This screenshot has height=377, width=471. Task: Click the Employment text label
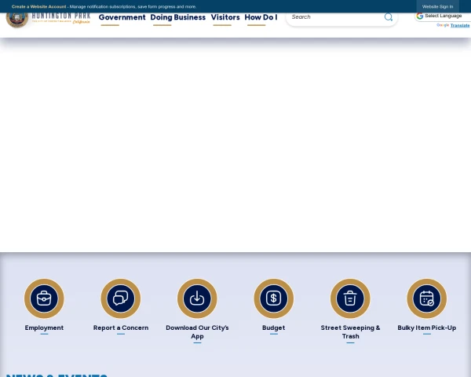pyautogui.click(x=44, y=328)
